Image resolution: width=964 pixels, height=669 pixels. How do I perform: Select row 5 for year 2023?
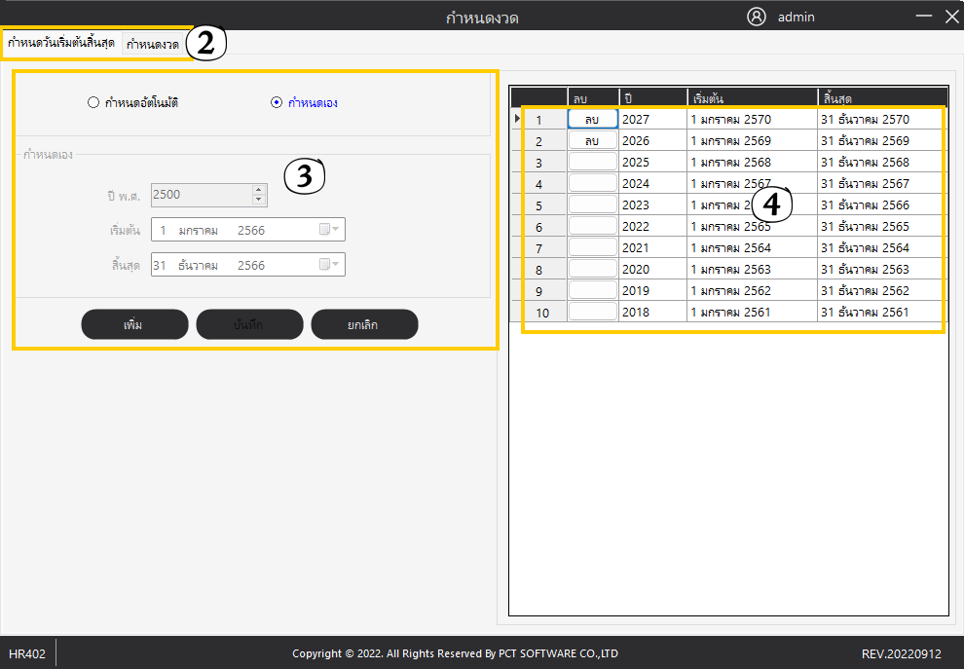pyautogui.click(x=538, y=204)
